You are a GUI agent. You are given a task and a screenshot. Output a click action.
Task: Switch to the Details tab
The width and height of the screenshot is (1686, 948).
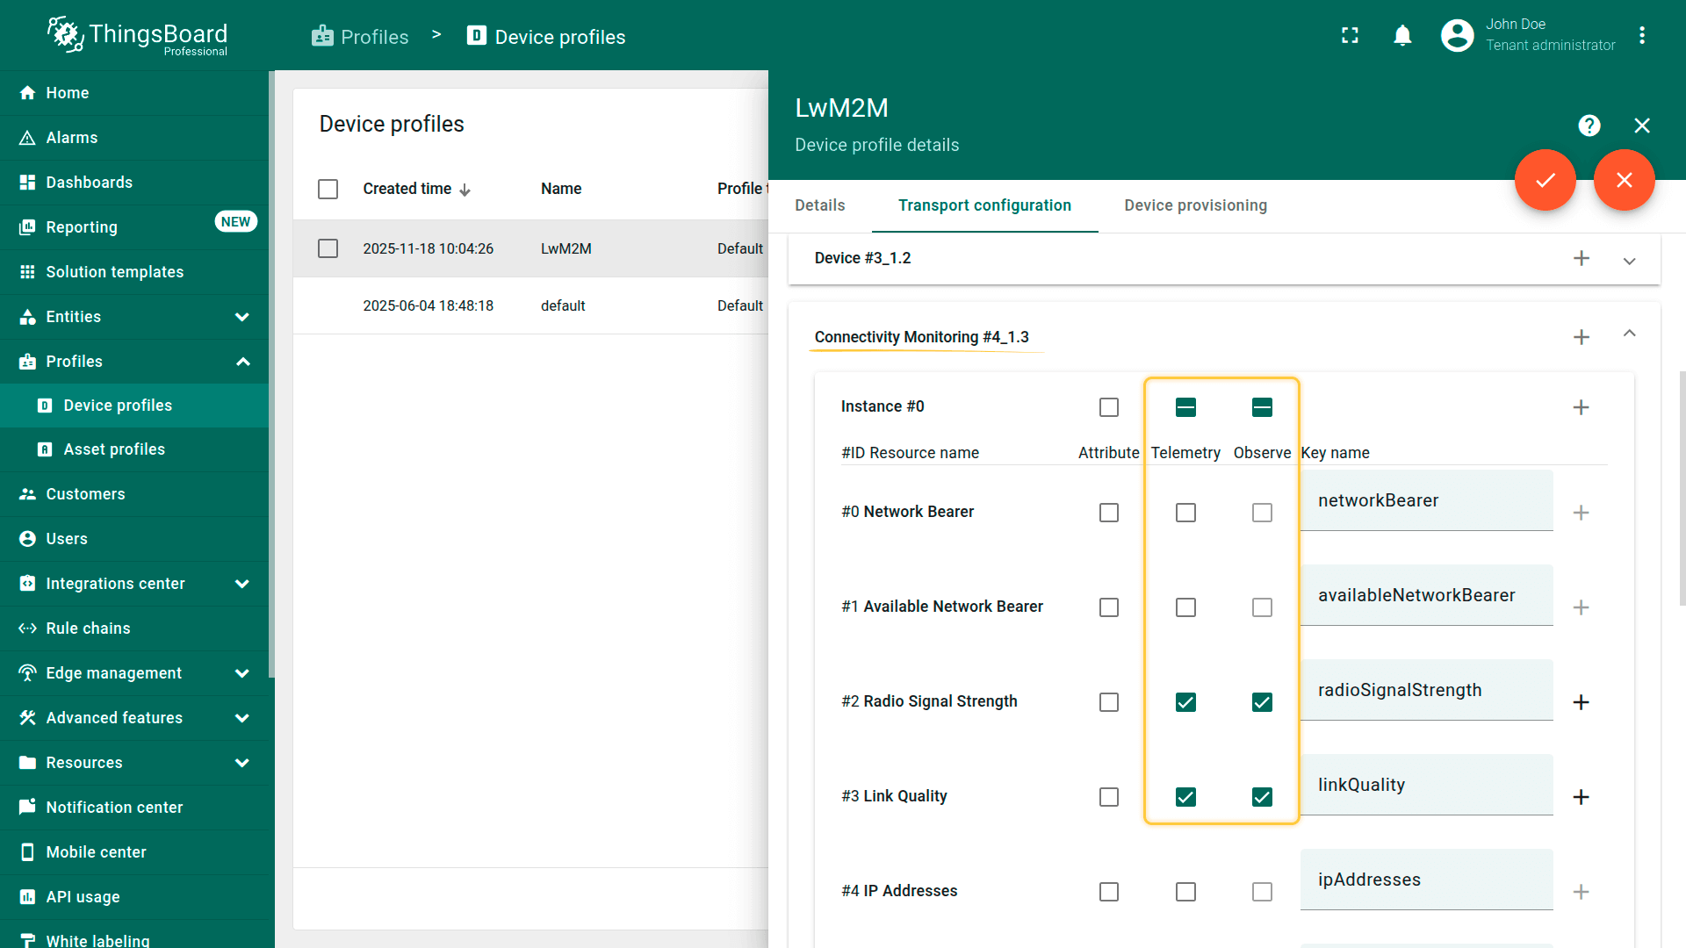click(x=819, y=205)
